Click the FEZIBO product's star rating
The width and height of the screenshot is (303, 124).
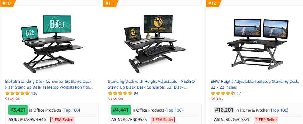pos(120,94)
